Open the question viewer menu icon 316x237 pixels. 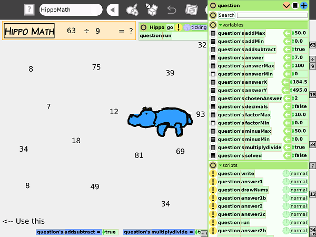pyautogui.click(x=295, y=6)
